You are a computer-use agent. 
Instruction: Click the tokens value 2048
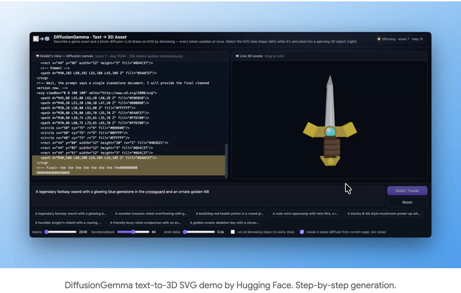83,232
